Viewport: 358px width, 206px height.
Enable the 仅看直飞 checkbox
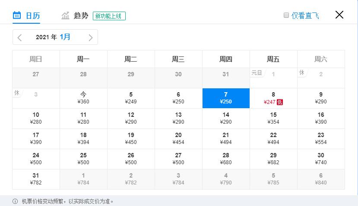pos(286,15)
